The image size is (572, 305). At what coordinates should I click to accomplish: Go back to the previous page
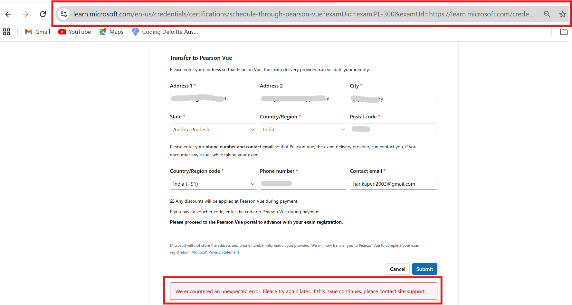pos(8,14)
